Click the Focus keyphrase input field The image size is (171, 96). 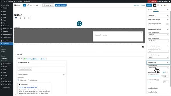click(x=41, y=65)
